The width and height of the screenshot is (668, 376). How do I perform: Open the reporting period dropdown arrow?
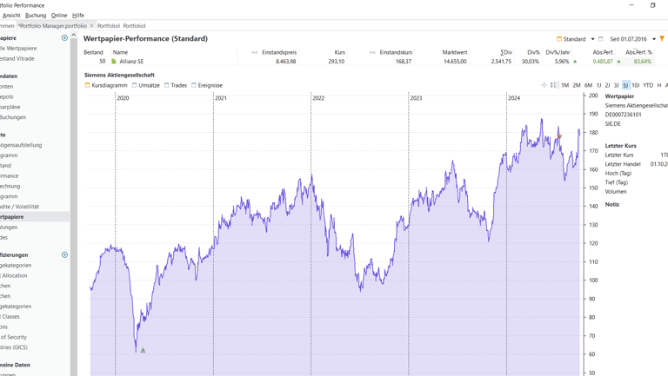click(653, 39)
